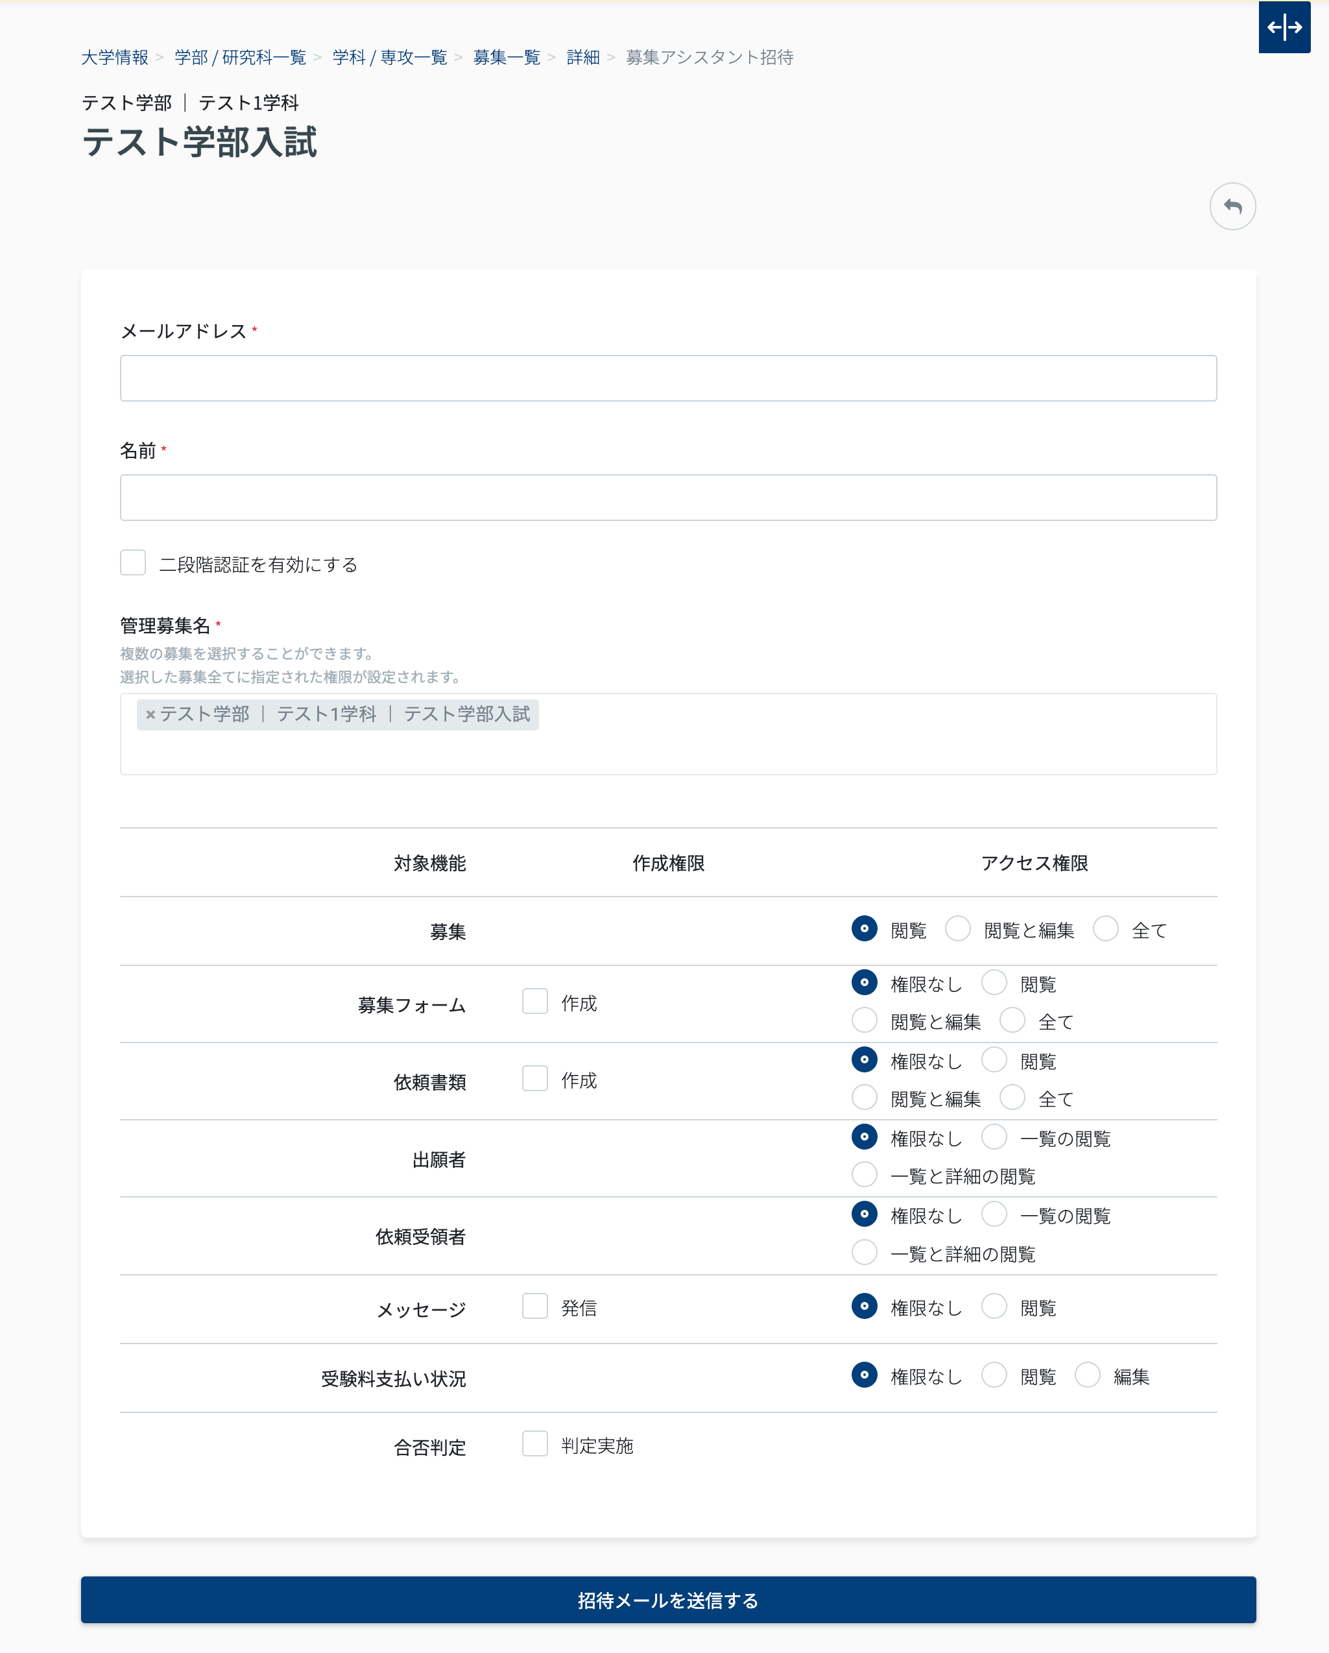
Task: Select 一覧と詳細の閲覧 for 依頼受領者
Action: [x=865, y=1253]
